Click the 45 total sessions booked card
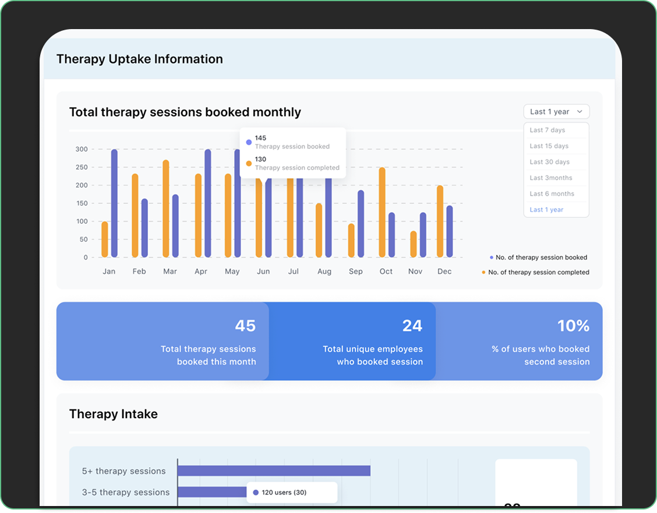Viewport: 657px width, 513px height. (163, 341)
